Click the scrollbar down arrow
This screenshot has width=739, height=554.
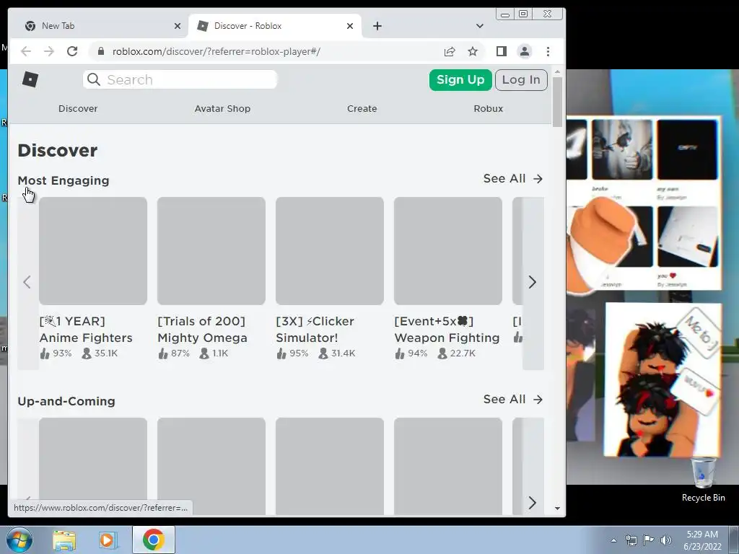point(557,509)
